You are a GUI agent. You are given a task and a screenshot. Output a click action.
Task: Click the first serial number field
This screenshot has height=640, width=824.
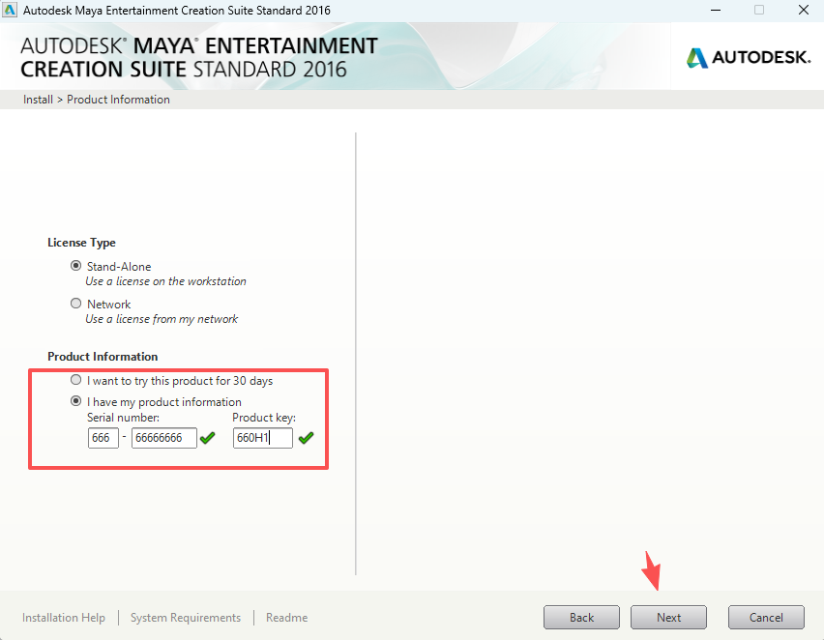tap(103, 437)
